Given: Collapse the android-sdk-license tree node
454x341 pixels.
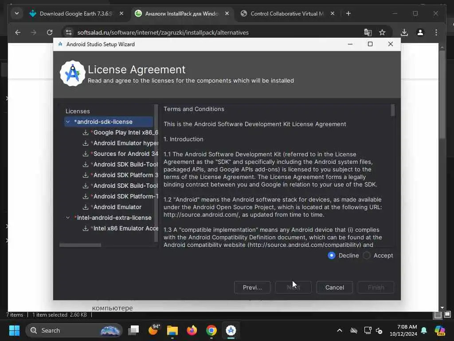Looking at the screenshot, I should tap(68, 122).
